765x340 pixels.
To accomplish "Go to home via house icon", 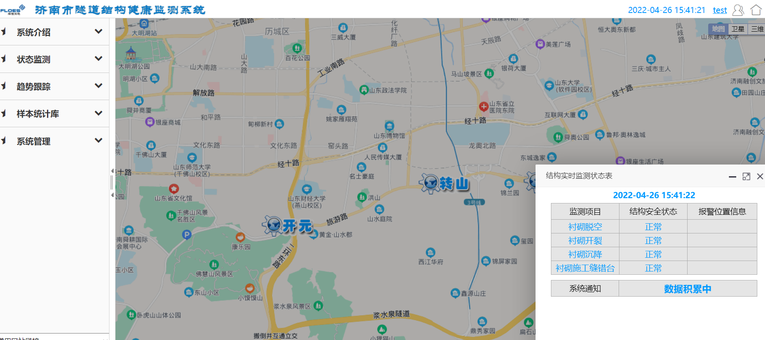I will point(756,10).
